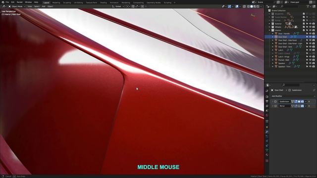This screenshot has width=317, height=178.
Task: Collapse the Interior collection
Action: tap(269, 30)
